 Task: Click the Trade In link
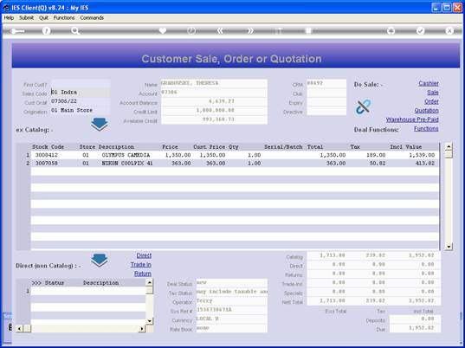[141, 264]
